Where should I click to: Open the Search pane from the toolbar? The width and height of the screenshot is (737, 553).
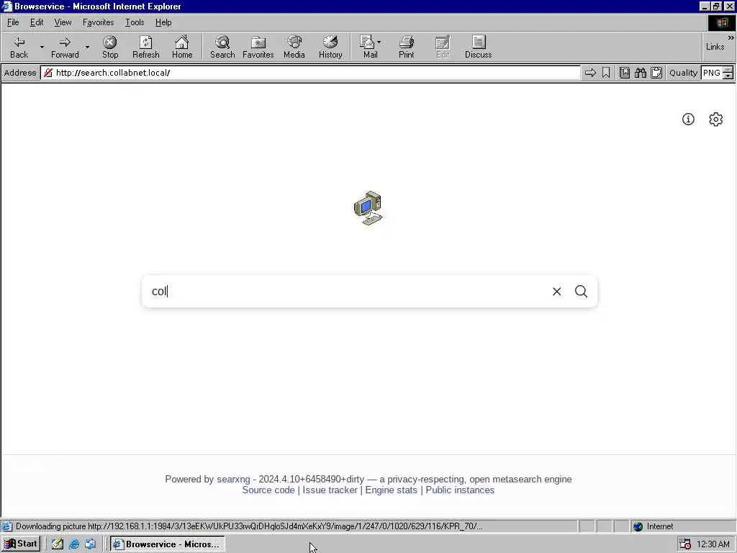(x=222, y=47)
